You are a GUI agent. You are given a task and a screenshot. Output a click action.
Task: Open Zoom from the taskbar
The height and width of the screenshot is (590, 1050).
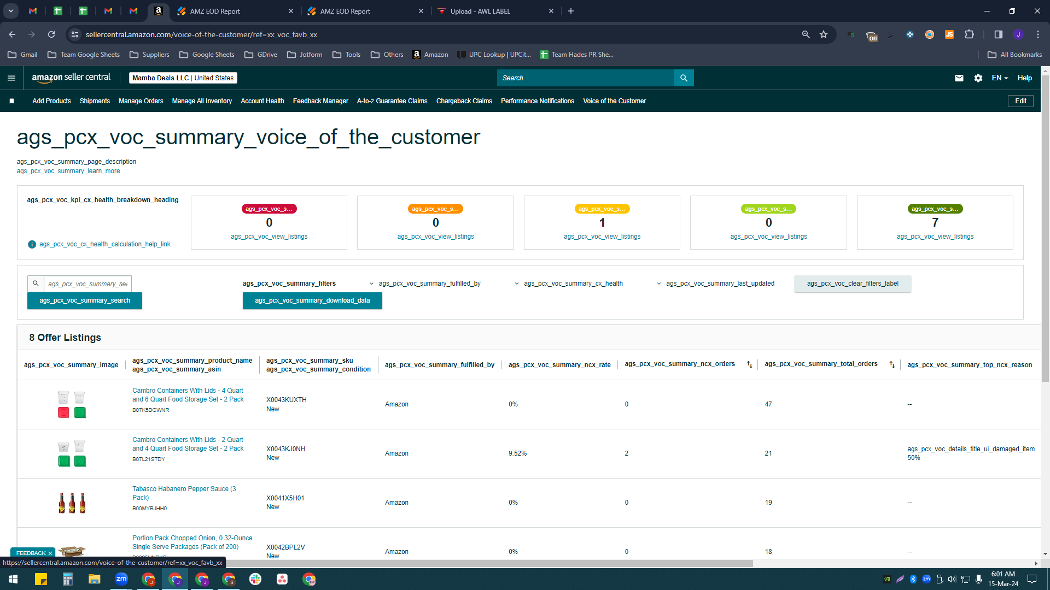[x=121, y=579]
